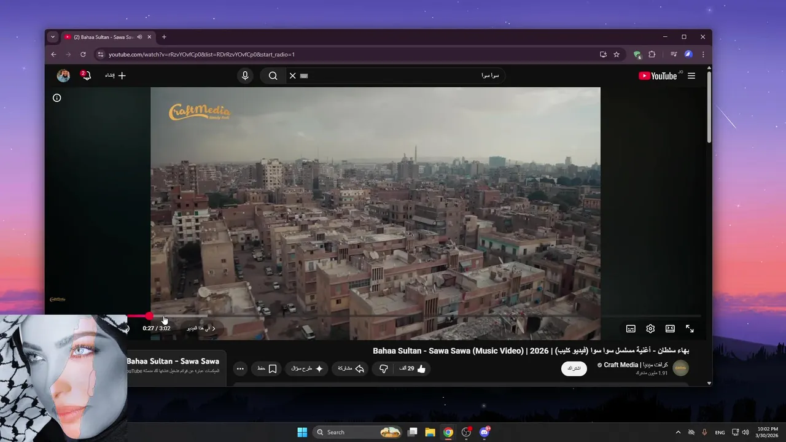Clear the YouTube search box text
The width and height of the screenshot is (786, 442).
pos(292,76)
